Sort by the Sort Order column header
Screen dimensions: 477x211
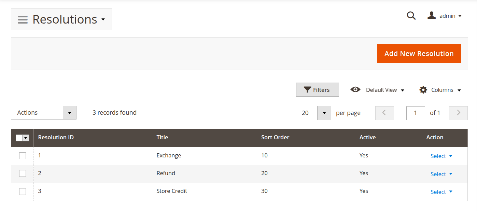coord(275,138)
